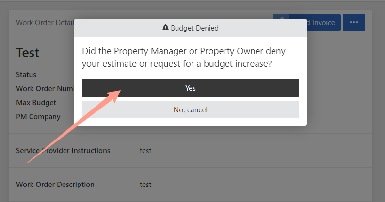385x202 pixels.
Task: Click the Work Order Number label
Action: click(x=45, y=88)
